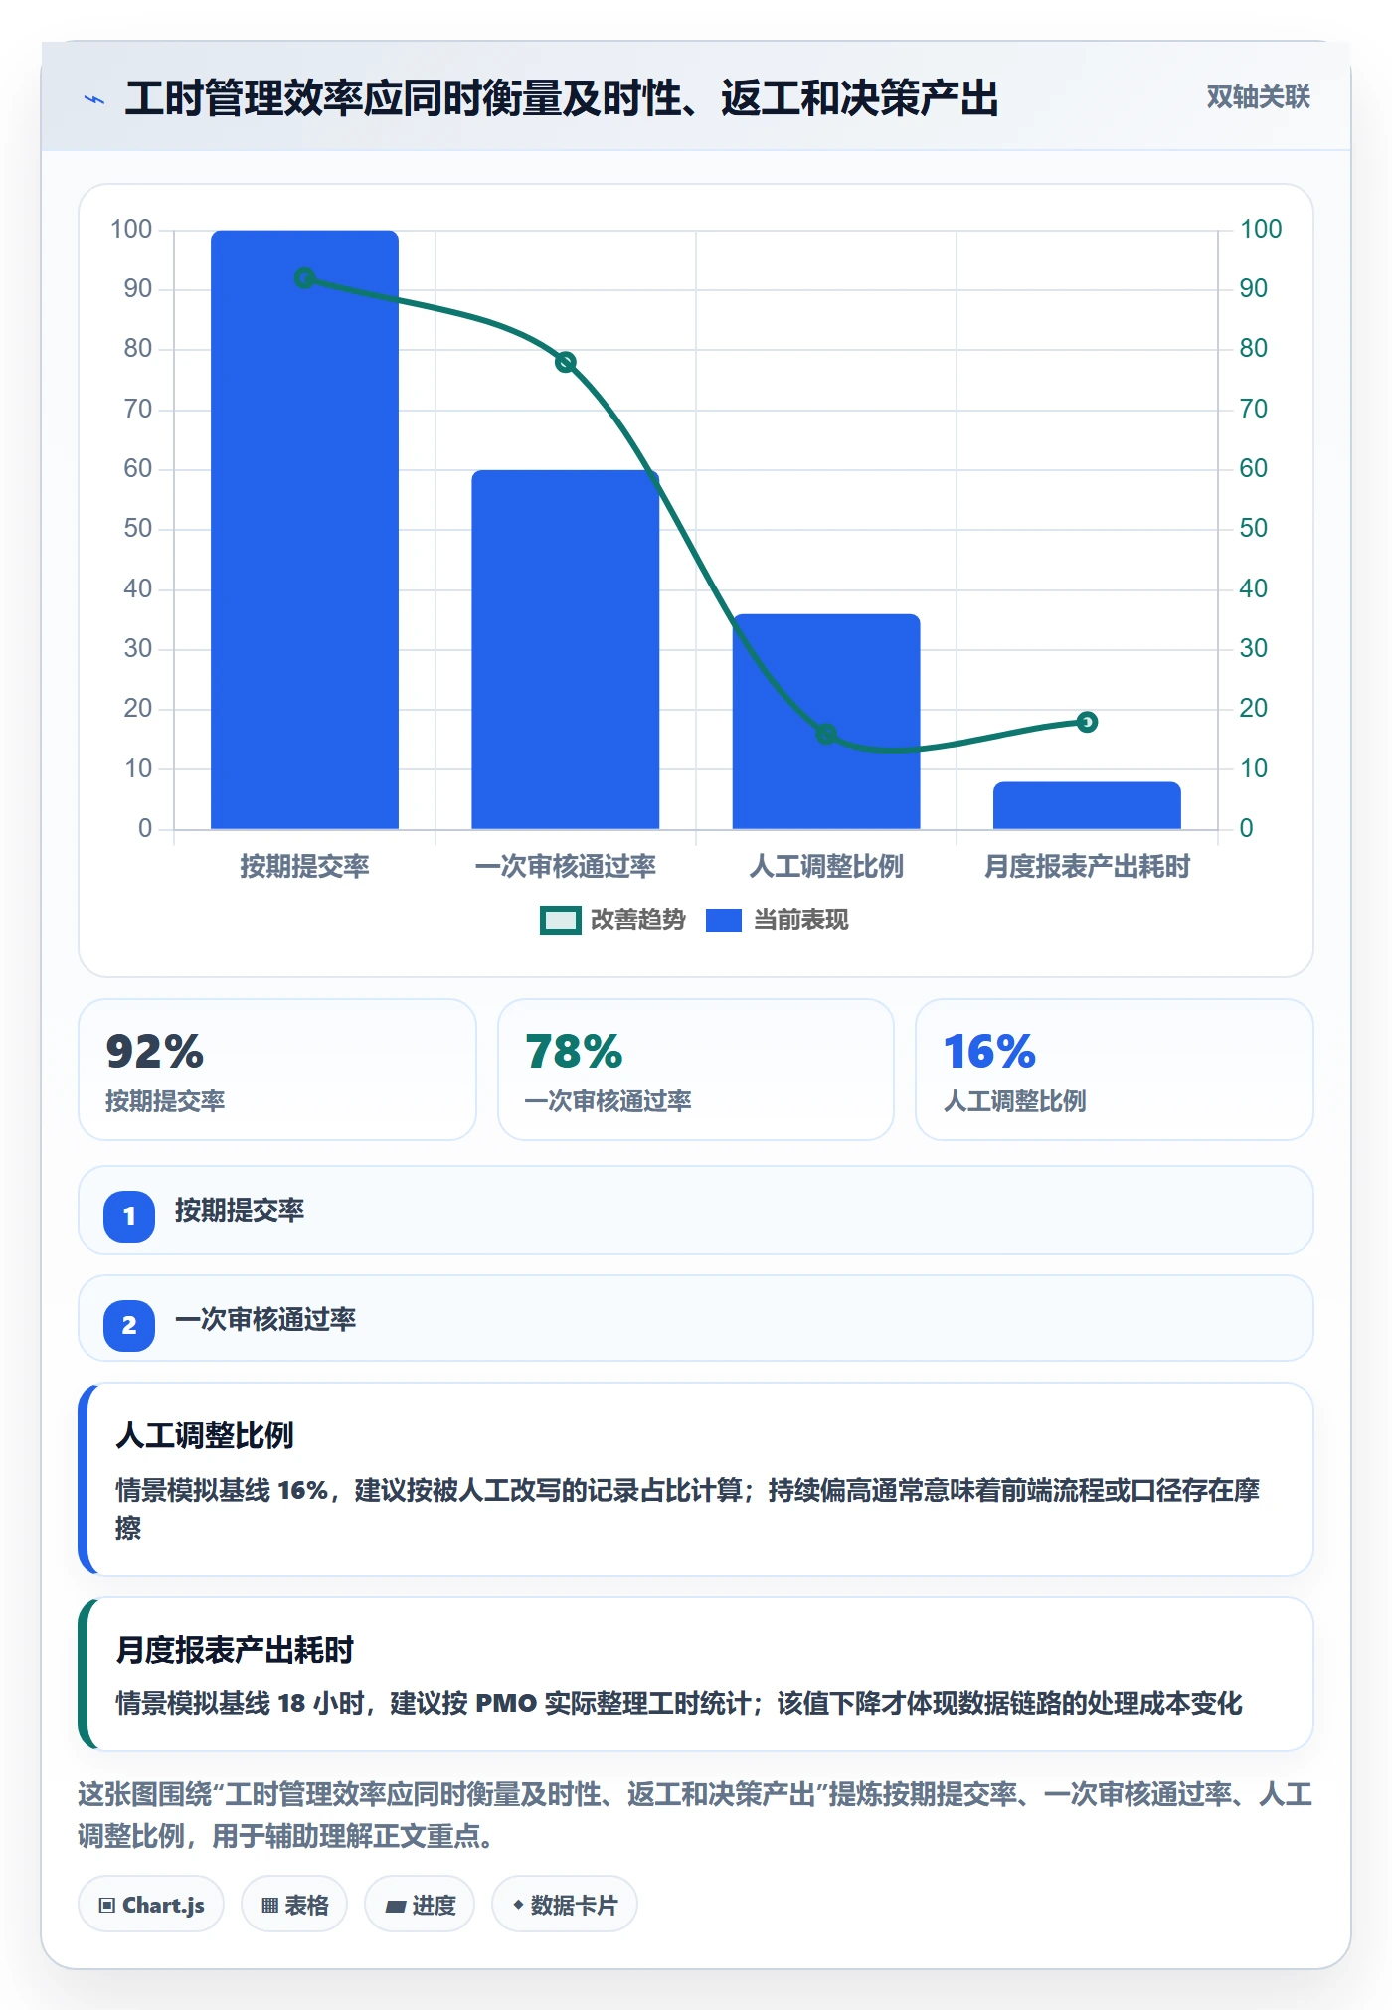Click the 月度报表产出耗时 x-axis label
The image size is (1392, 2010).
pos(1087,867)
